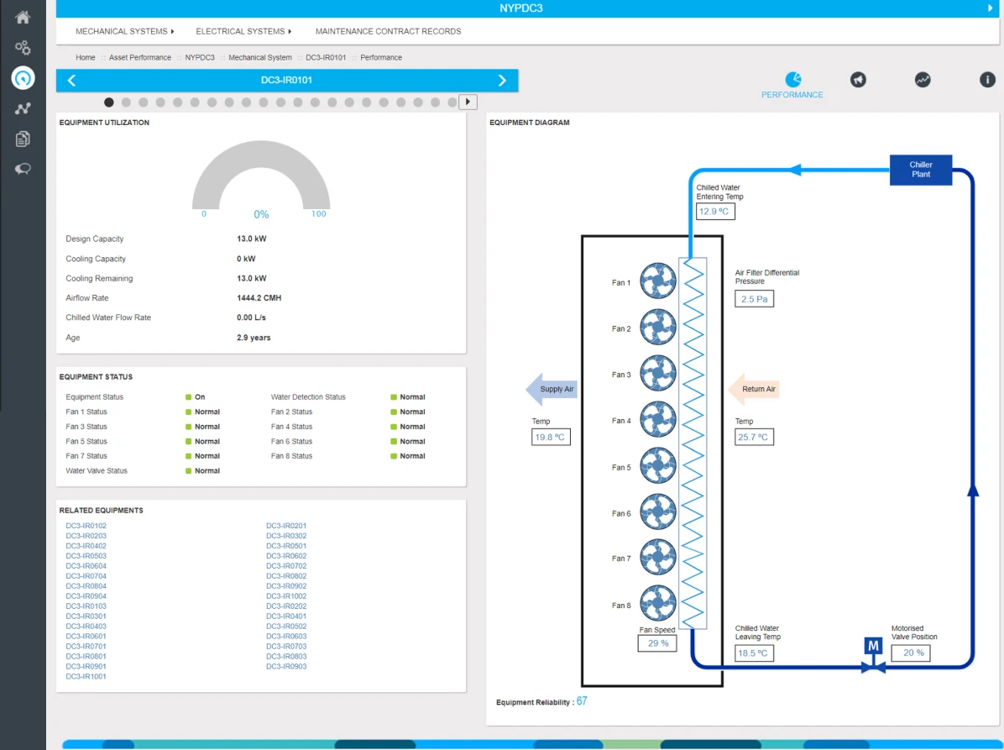Click the motorised valve M icon

click(873, 646)
